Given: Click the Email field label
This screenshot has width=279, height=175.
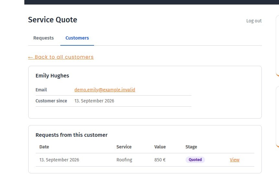Looking at the screenshot, I should click(41, 90).
